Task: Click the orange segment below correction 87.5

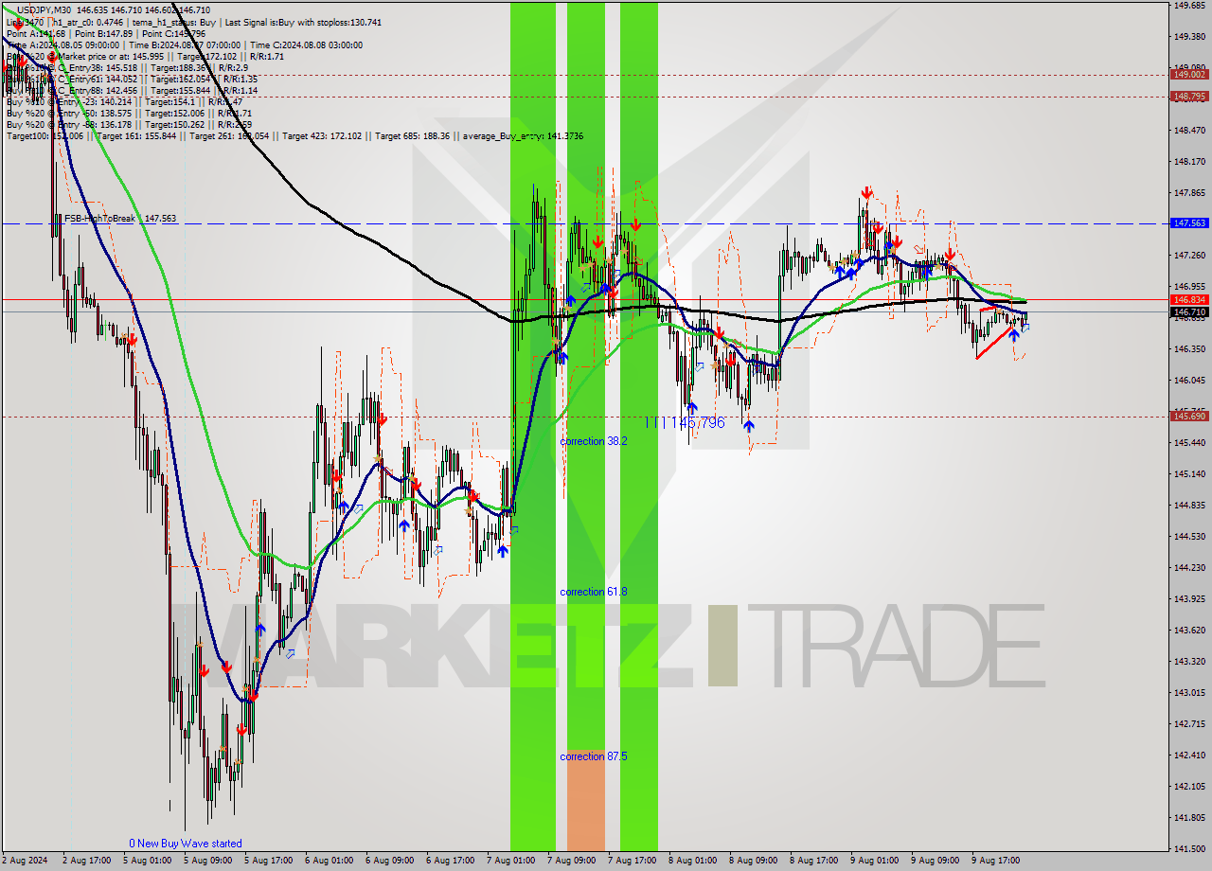Action: (x=586, y=800)
